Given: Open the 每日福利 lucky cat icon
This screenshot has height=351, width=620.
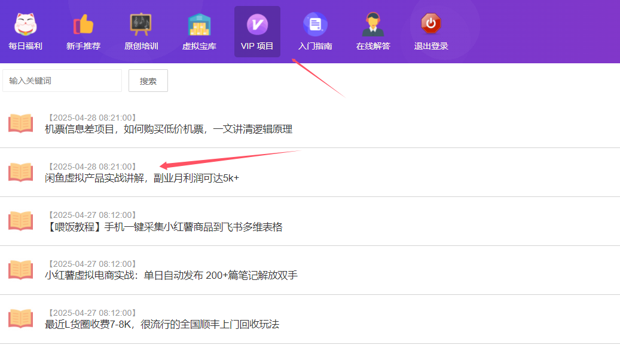Looking at the screenshot, I should [x=25, y=24].
